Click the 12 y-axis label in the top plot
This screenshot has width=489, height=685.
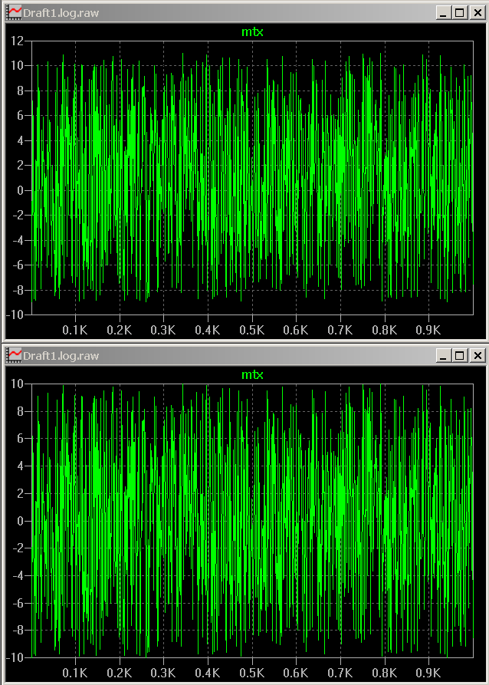tap(18, 41)
